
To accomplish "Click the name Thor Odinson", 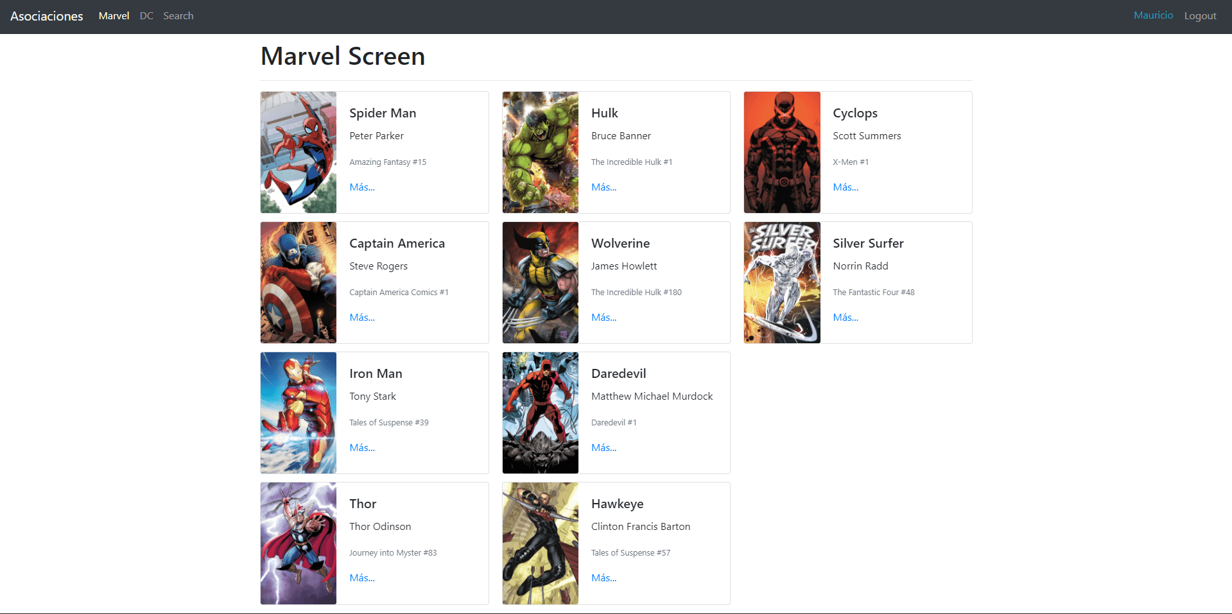I will pyautogui.click(x=380, y=527).
